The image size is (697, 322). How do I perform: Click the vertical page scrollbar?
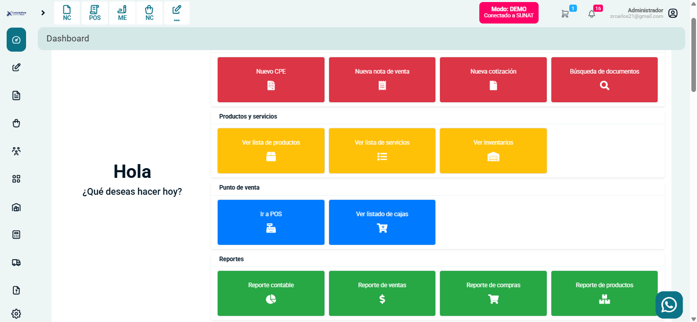pos(693,55)
